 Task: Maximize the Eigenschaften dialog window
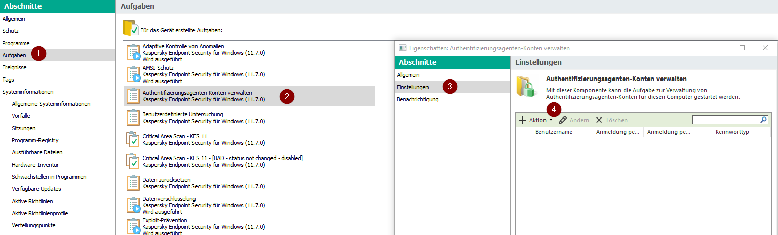(x=742, y=48)
